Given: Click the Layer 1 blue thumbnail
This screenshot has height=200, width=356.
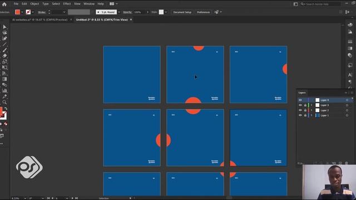Looking at the screenshot, I should tap(318, 116).
